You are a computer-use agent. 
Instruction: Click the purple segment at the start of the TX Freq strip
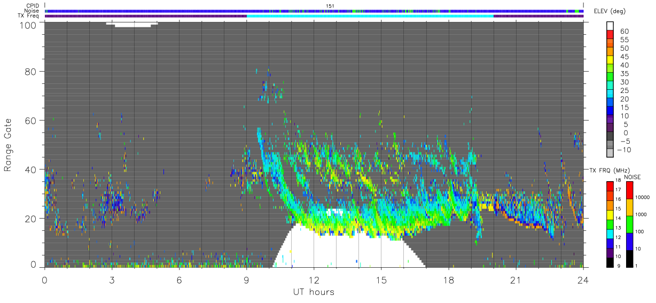pyautogui.click(x=145, y=16)
